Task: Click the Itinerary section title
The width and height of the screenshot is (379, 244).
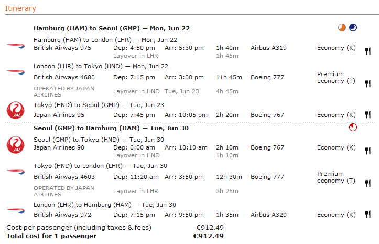Action: pos(20,8)
